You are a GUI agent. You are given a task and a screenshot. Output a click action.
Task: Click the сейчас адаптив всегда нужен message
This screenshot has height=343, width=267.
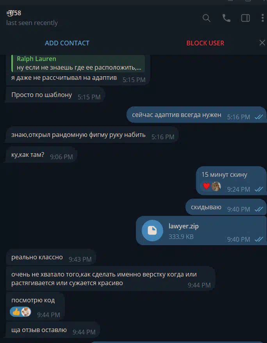[176, 115]
